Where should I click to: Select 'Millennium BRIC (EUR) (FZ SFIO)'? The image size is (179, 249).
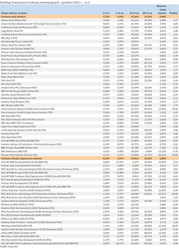coord(17,204)
